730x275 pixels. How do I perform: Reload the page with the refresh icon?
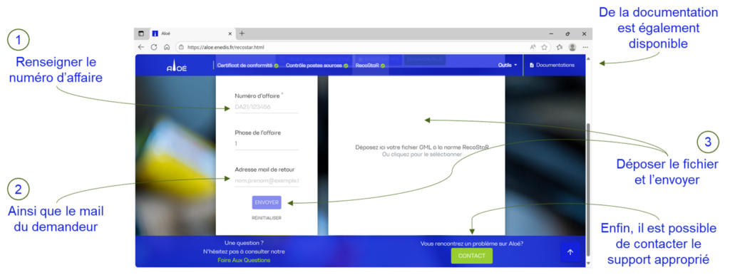click(x=154, y=47)
